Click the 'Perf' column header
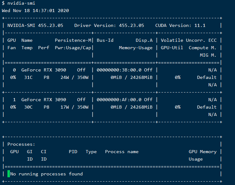This screenshot has height=185, width=235. click(x=44, y=48)
